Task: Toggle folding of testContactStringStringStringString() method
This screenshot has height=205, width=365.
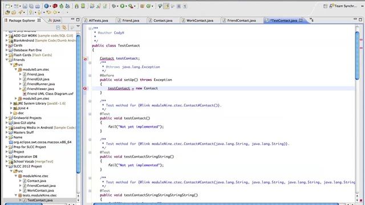Action: coord(90,191)
